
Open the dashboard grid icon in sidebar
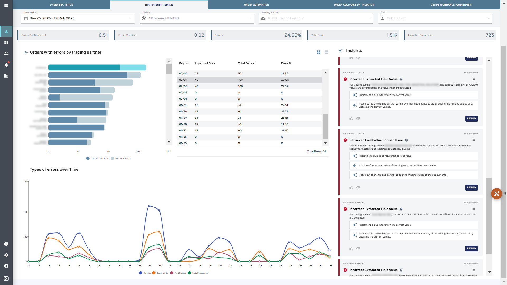[6, 42]
